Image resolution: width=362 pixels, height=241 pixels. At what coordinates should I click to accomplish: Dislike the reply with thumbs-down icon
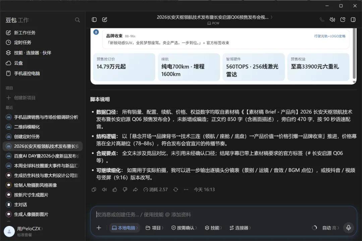[125, 190]
